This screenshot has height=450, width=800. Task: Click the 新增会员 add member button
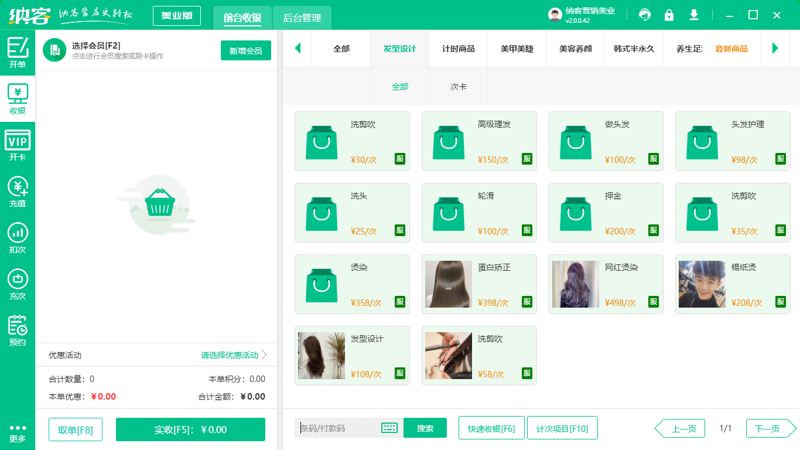(245, 51)
